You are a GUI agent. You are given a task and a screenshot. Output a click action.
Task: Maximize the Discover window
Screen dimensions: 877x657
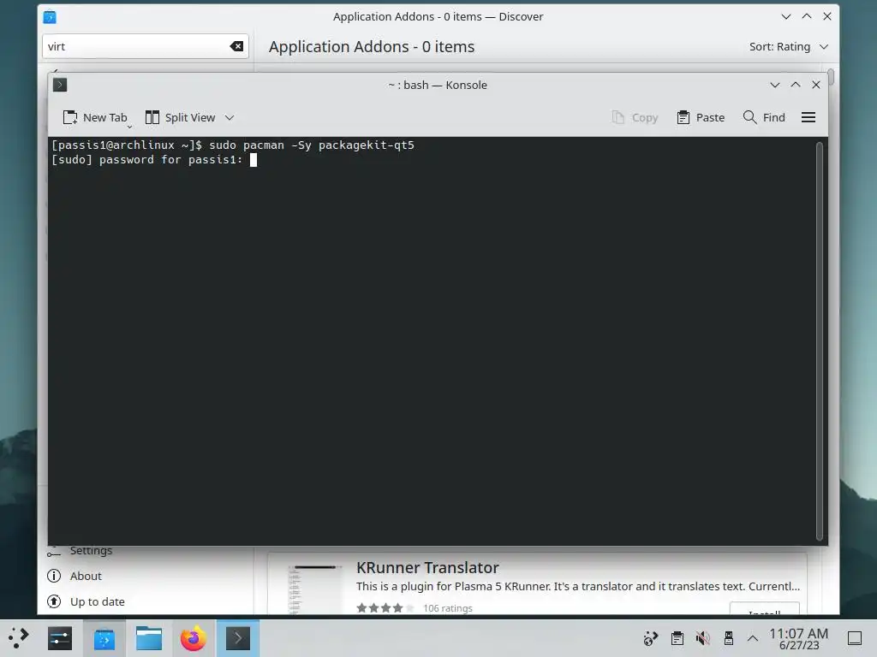[807, 17]
